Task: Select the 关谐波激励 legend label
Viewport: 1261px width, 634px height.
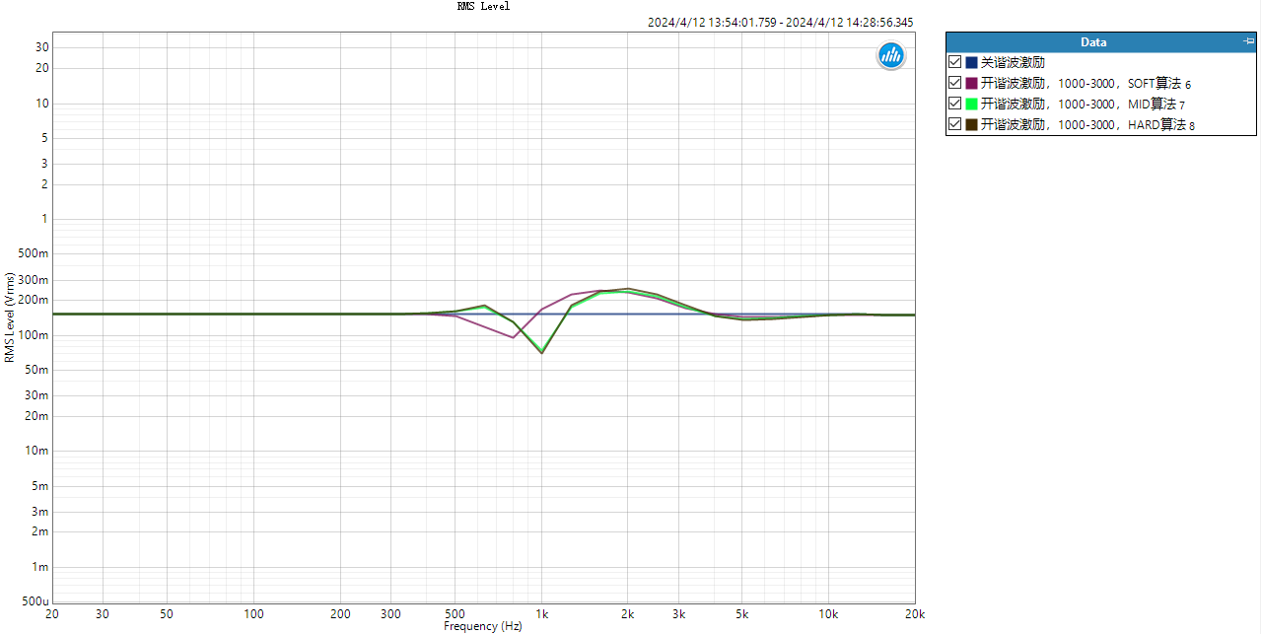Action: 1013,62
